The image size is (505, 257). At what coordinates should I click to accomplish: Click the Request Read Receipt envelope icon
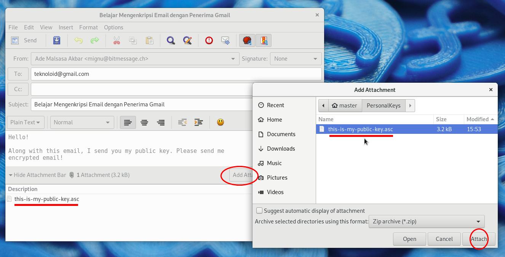pos(225,40)
